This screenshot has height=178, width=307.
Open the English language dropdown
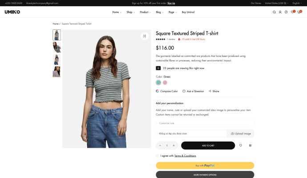coord(297,3)
